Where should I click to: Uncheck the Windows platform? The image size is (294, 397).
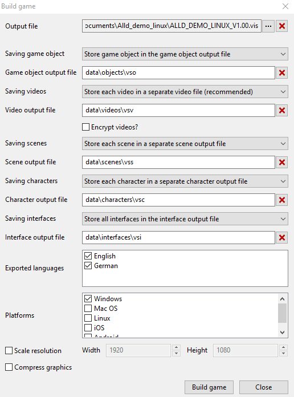88,298
